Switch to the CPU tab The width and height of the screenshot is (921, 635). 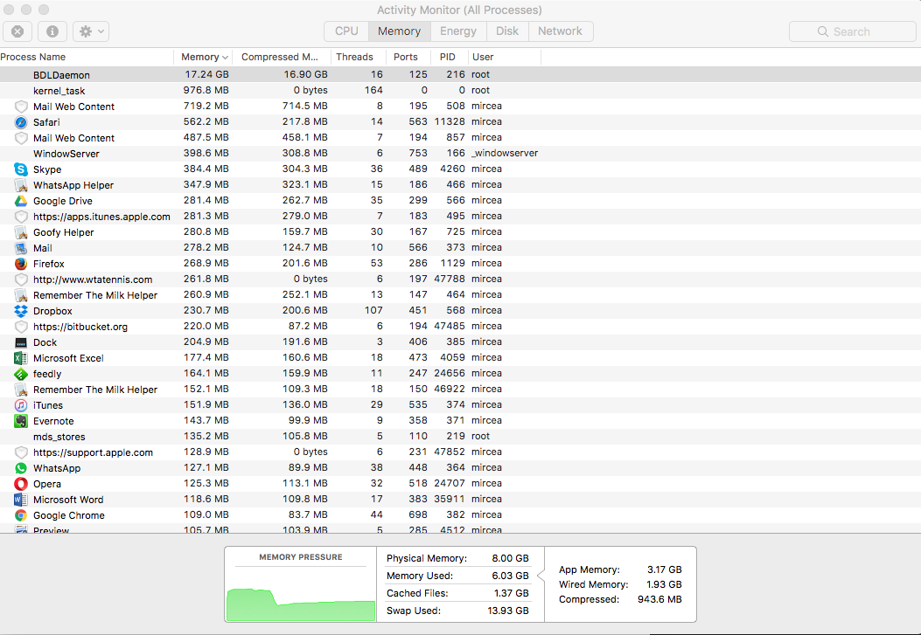pyautogui.click(x=346, y=31)
